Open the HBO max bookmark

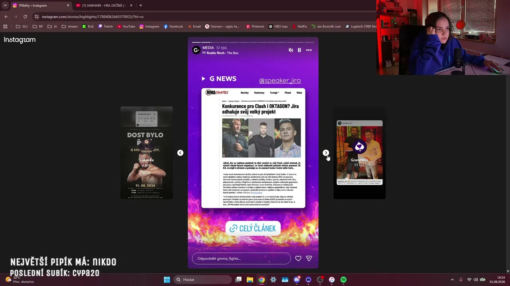[x=278, y=27]
